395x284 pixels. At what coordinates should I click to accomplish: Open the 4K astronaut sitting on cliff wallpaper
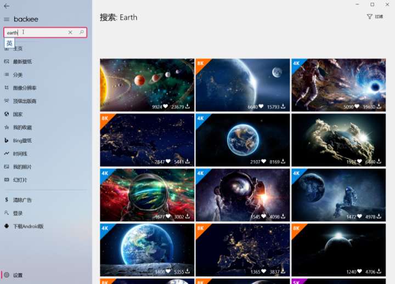338,195
